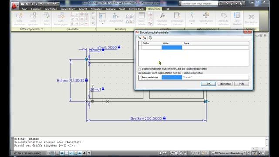
Task: Click the Open file icon in quick access toolbar
Action: (x=27, y=4)
